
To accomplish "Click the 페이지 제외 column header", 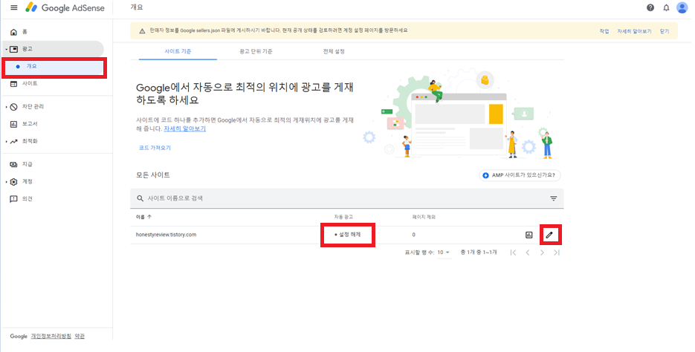I will click(424, 217).
